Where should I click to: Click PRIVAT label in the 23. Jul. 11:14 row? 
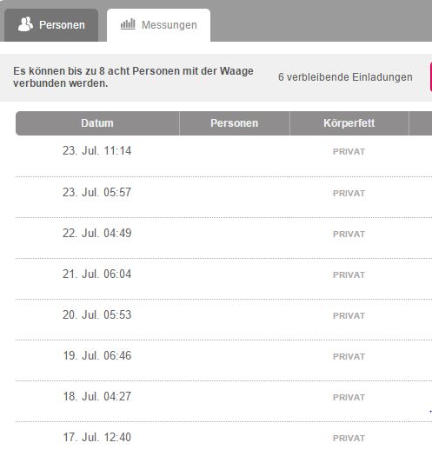pos(349,151)
